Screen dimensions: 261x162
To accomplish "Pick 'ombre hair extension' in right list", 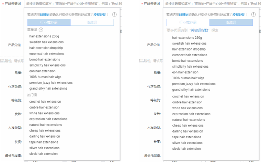I will pos(187,102).
